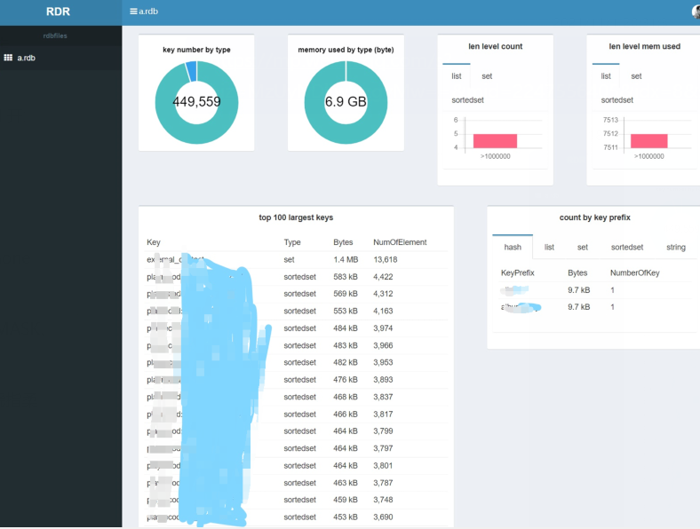The width and height of the screenshot is (700, 529).
Task: Select the list tab in len level mem used
Action: (606, 76)
